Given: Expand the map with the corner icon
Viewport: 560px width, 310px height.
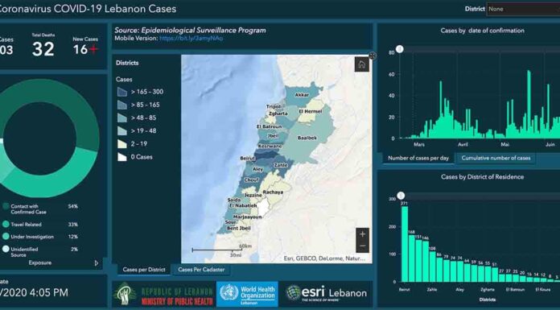Looking at the screenshot, I should 373,55.
